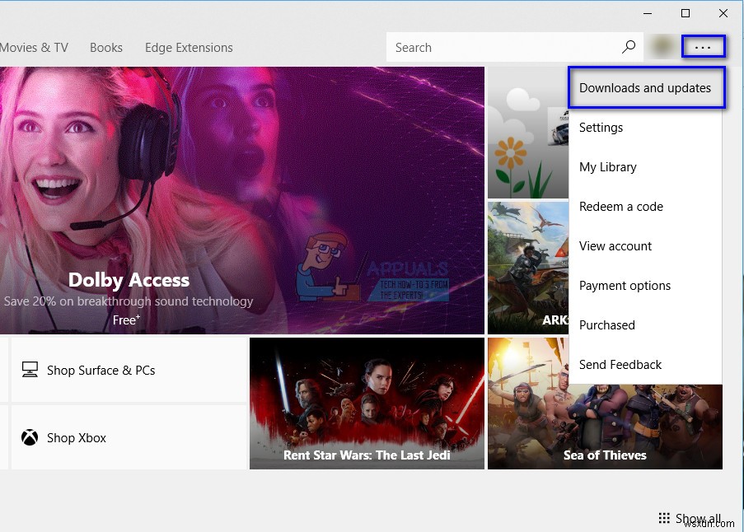Viewport: 744px width, 532px height.
Task: Maximize the Store window
Action: click(x=686, y=13)
